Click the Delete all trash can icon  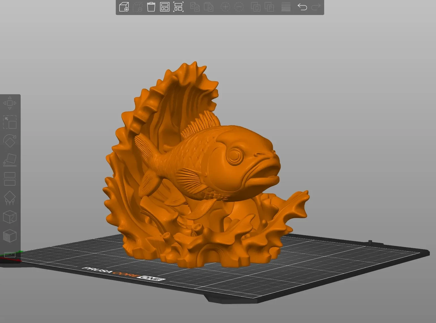[151, 7]
